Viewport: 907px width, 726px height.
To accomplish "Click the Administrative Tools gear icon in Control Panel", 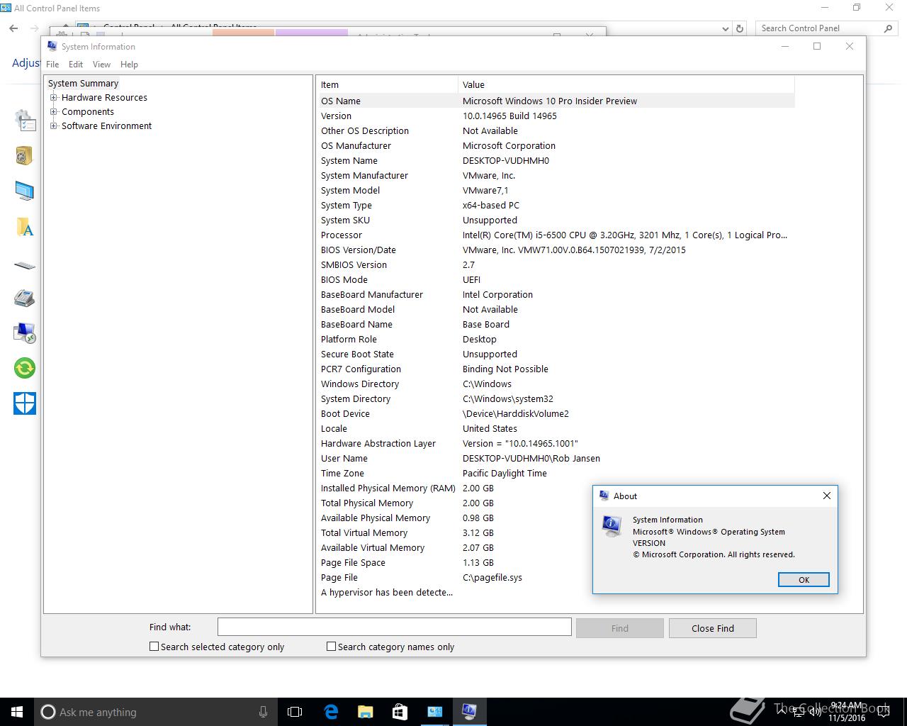I will pyautogui.click(x=25, y=120).
